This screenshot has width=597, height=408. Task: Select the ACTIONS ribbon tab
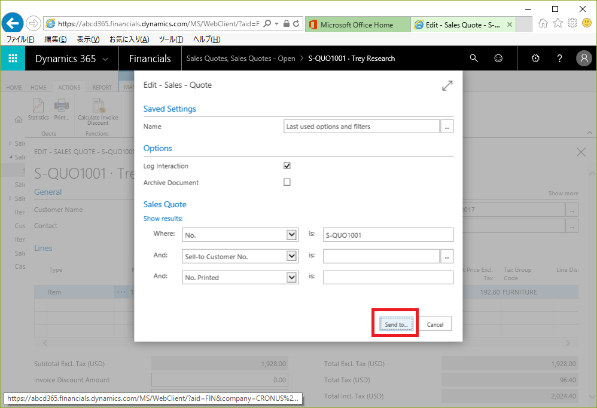click(69, 87)
